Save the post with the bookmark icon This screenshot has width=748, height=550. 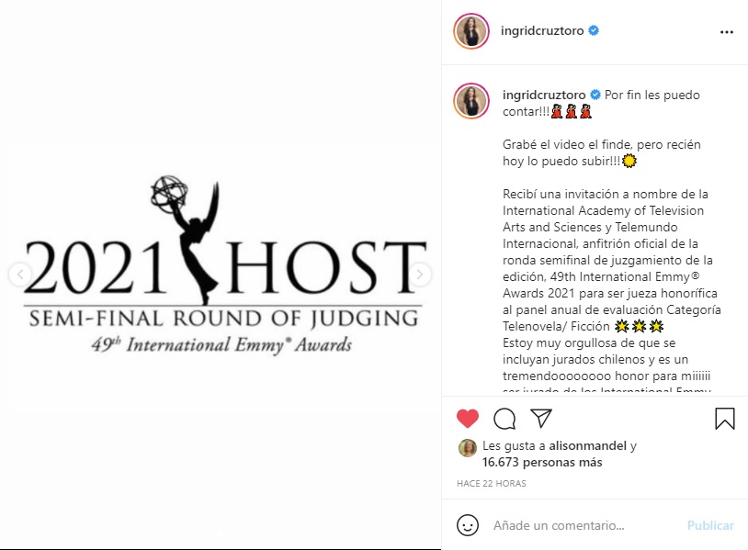click(x=725, y=419)
